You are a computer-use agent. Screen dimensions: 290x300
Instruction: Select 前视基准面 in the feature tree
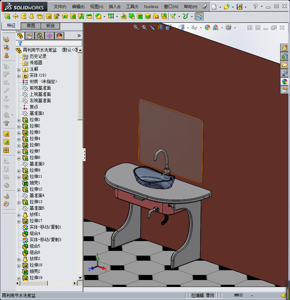pos(40,88)
